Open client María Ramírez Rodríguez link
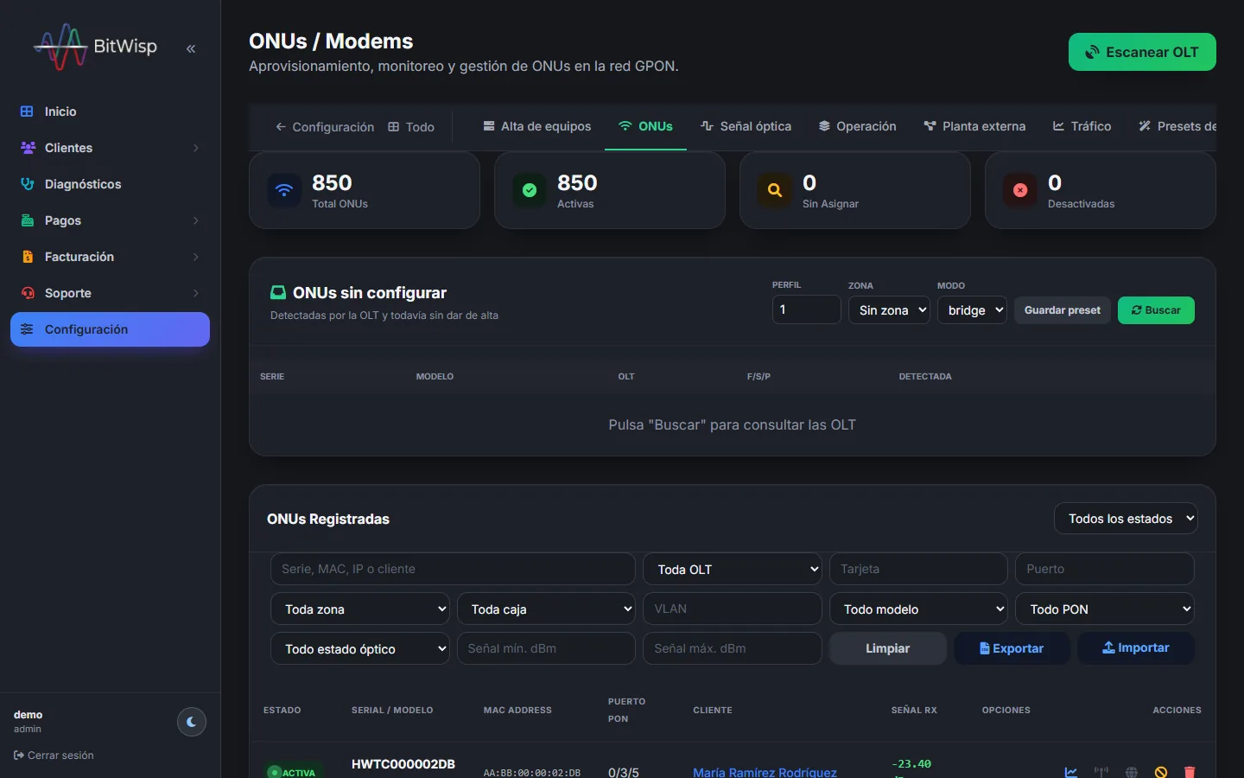This screenshot has width=1244, height=778. click(x=765, y=772)
